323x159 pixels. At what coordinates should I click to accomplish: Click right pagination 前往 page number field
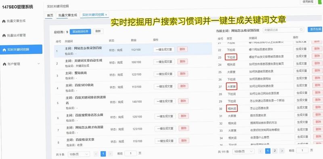(x=302, y=151)
